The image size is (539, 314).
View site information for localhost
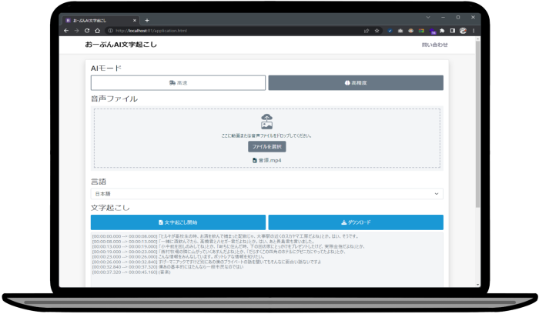click(110, 31)
